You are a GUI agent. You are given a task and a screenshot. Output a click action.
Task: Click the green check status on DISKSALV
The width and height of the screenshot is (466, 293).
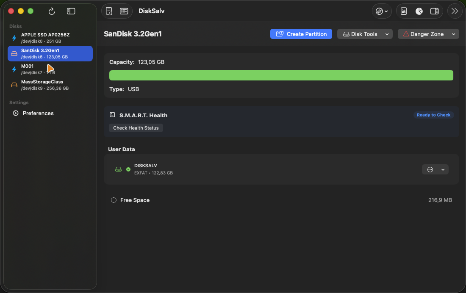click(x=128, y=169)
